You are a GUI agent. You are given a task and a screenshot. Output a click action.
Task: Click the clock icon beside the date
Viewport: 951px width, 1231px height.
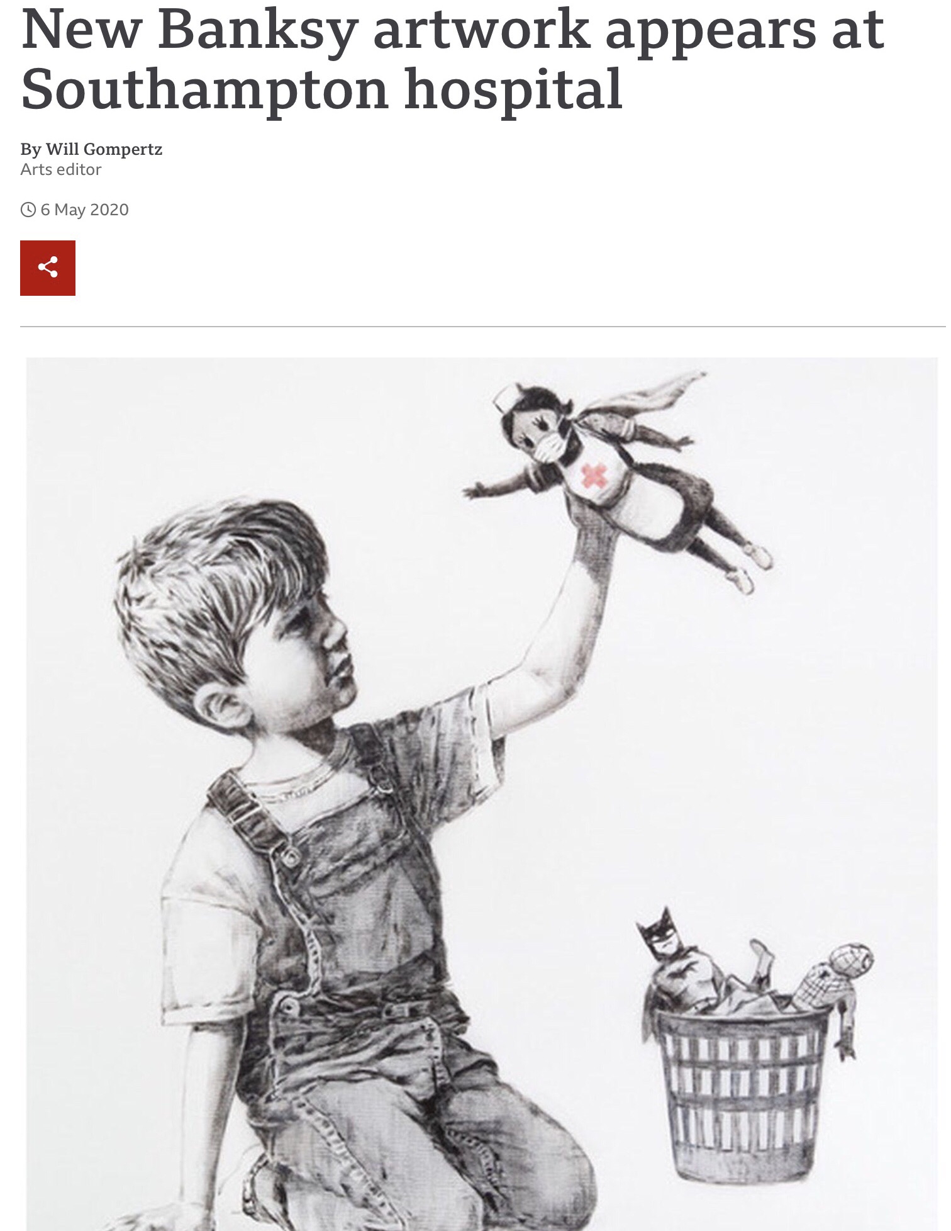pyautogui.click(x=28, y=210)
